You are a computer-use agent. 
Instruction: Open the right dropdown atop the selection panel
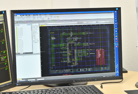37,26
